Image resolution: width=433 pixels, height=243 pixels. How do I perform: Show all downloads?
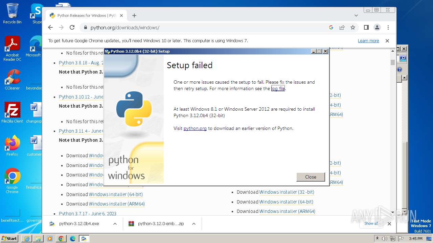(x=371, y=223)
